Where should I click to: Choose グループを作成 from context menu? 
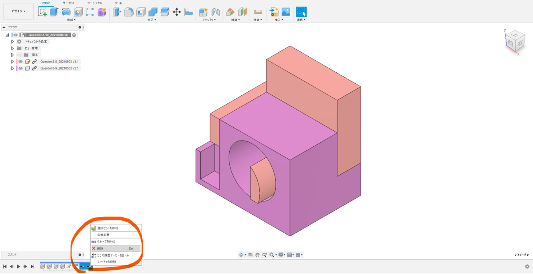116,241
